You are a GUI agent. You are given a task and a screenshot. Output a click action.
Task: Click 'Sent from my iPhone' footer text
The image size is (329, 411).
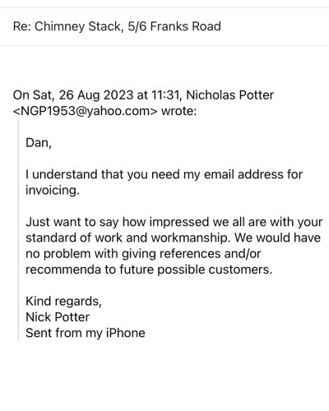click(86, 333)
